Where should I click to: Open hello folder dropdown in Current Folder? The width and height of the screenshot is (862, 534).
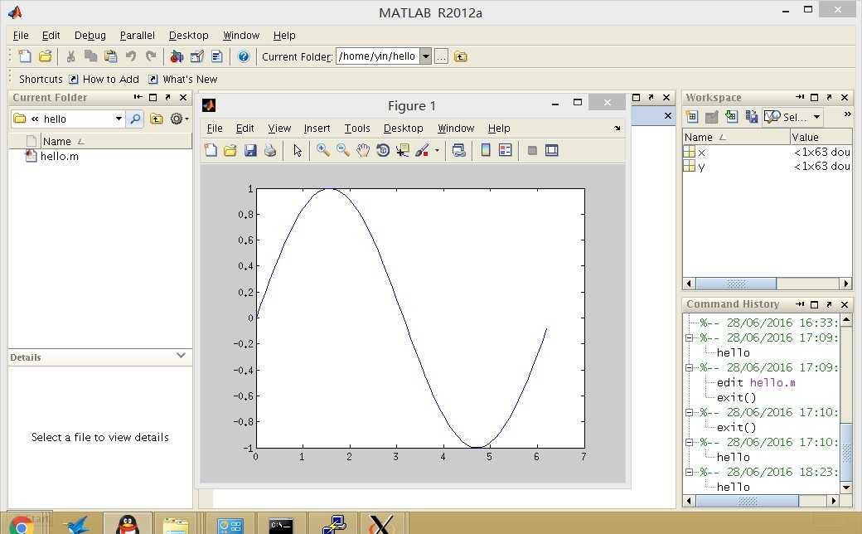[119, 119]
